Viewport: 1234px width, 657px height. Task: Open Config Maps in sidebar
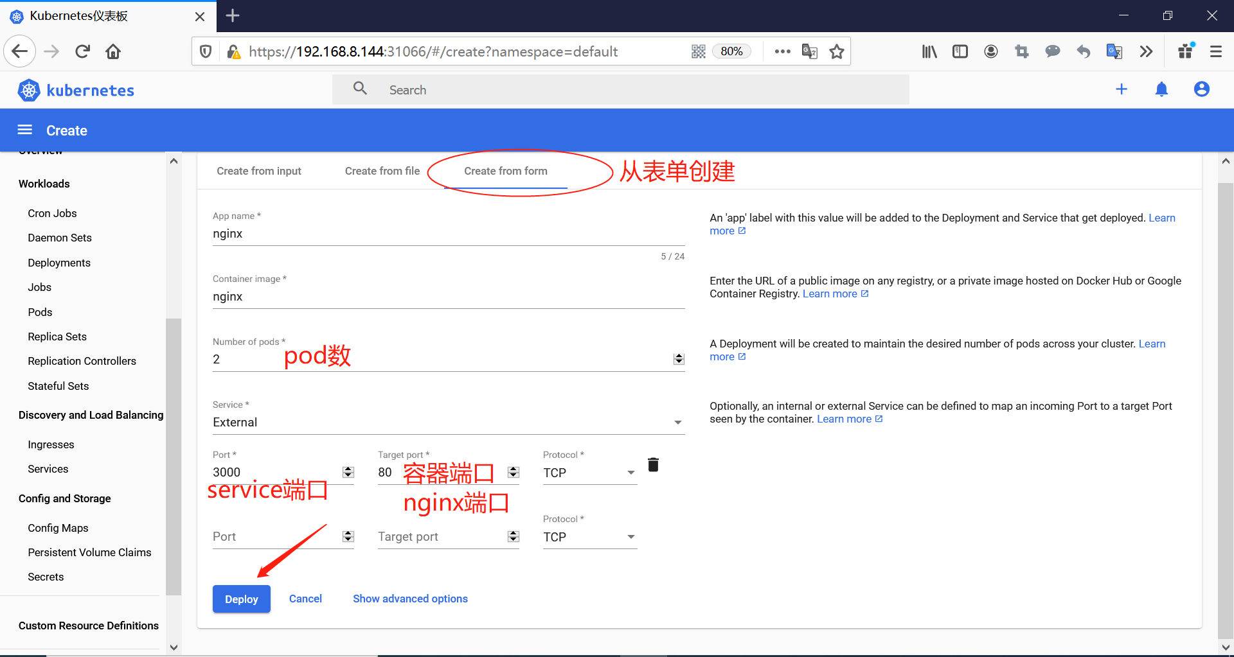click(x=58, y=528)
